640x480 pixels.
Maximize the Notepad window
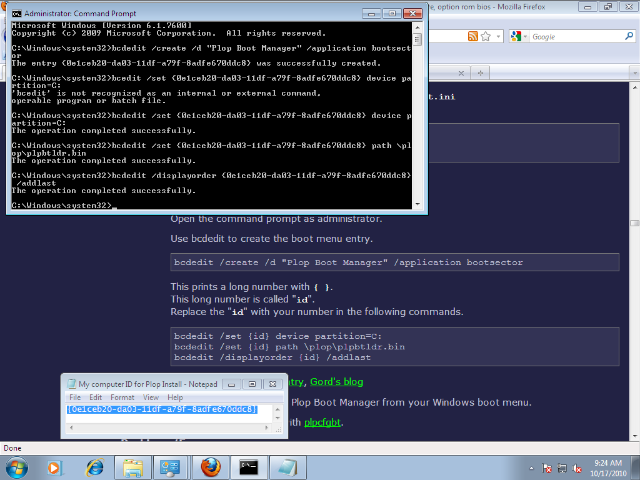point(252,384)
